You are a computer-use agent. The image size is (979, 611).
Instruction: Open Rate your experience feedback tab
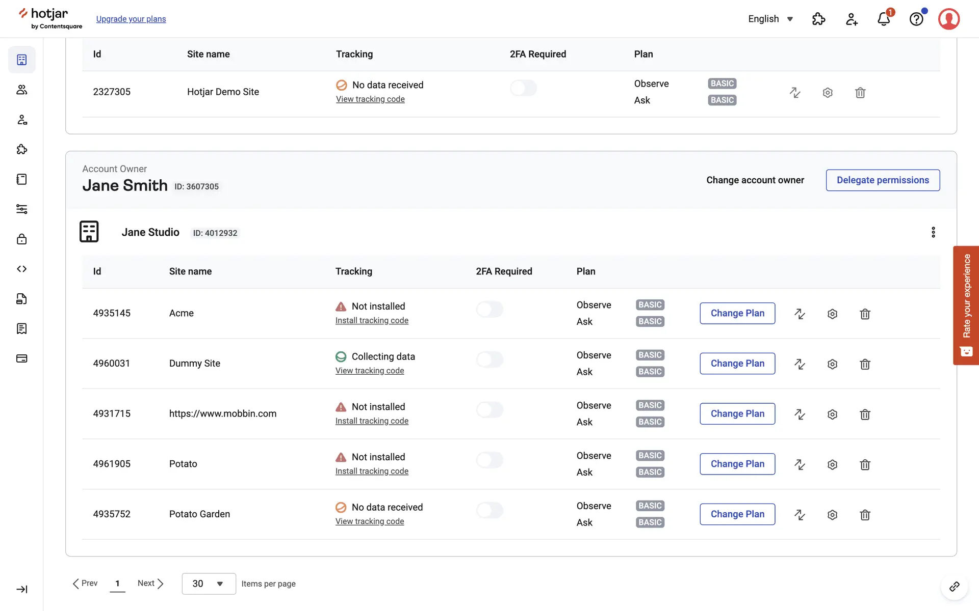point(966,305)
